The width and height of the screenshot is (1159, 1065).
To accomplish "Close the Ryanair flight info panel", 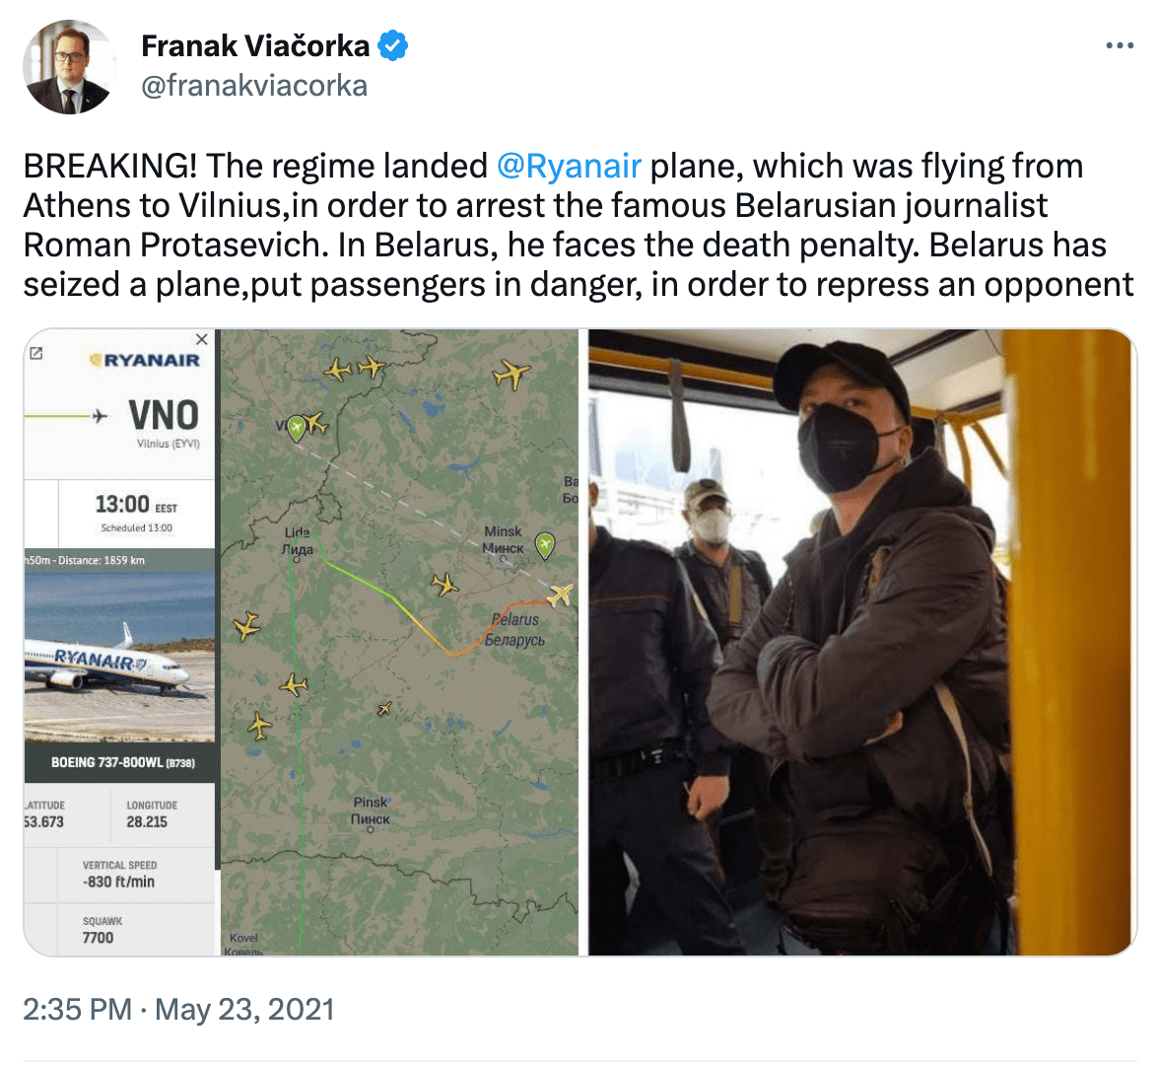I will (202, 339).
